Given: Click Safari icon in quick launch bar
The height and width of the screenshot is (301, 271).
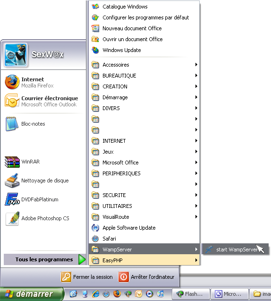Looking at the screenshot, I should (106, 294).
